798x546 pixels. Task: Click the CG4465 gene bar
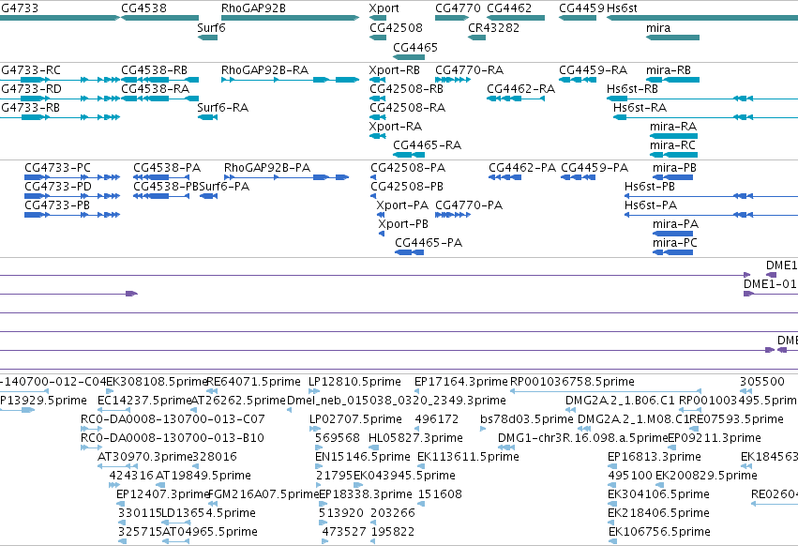(x=409, y=57)
